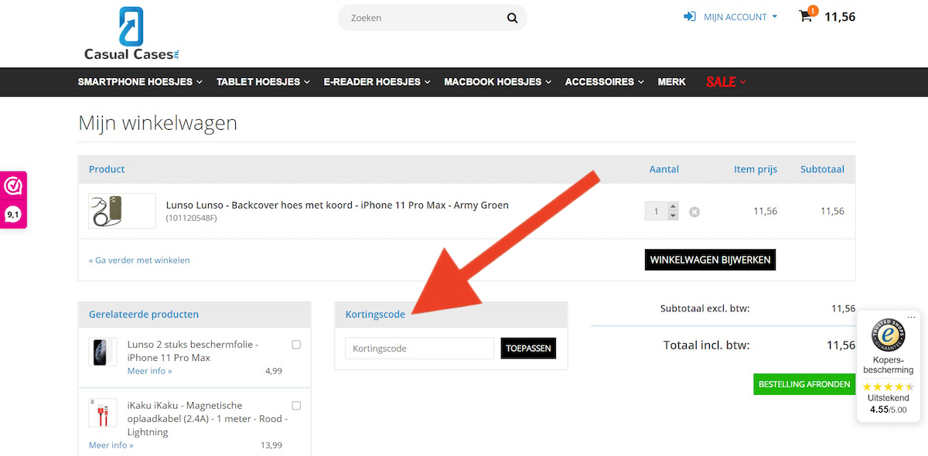
Task: Click the Subtotaal column header
Action: coord(822,169)
